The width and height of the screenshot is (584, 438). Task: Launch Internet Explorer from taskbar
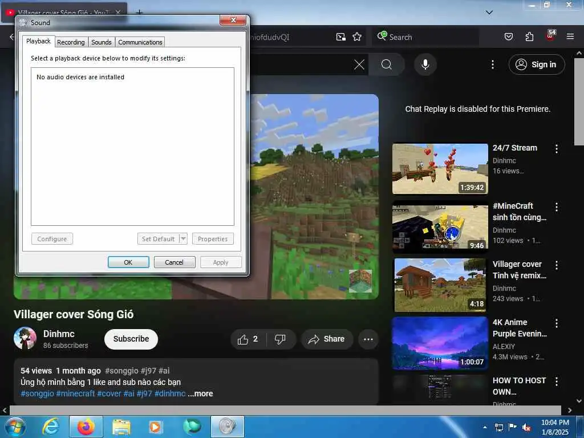pos(51,427)
